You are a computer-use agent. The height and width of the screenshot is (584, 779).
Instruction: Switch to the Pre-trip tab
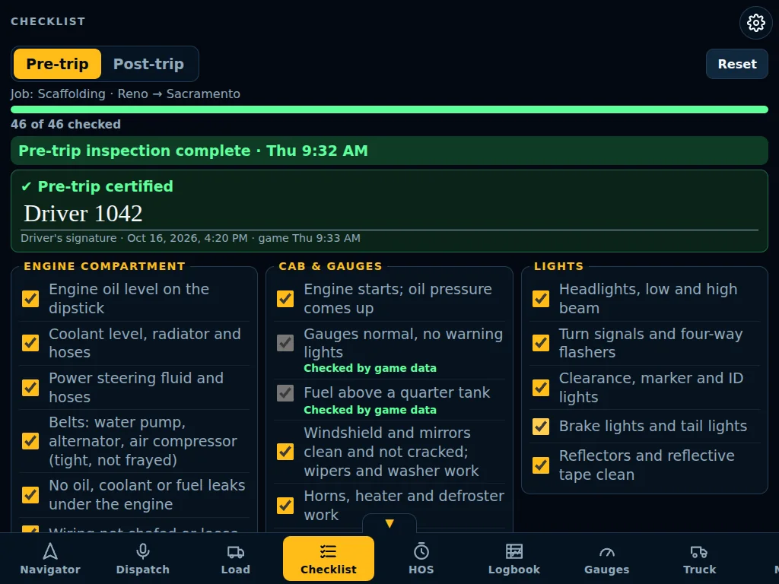pyautogui.click(x=57, y=64)
